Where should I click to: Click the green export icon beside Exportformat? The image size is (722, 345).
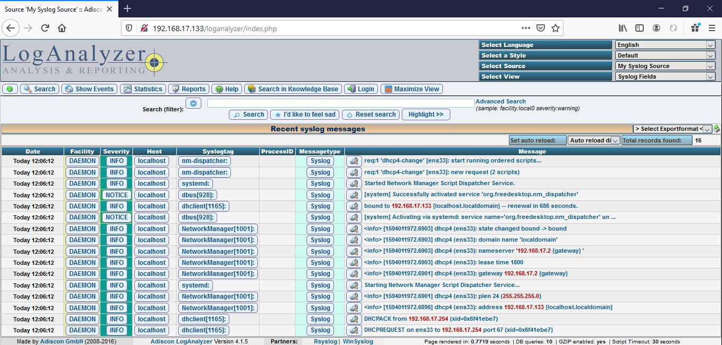(x=717, y=129)
